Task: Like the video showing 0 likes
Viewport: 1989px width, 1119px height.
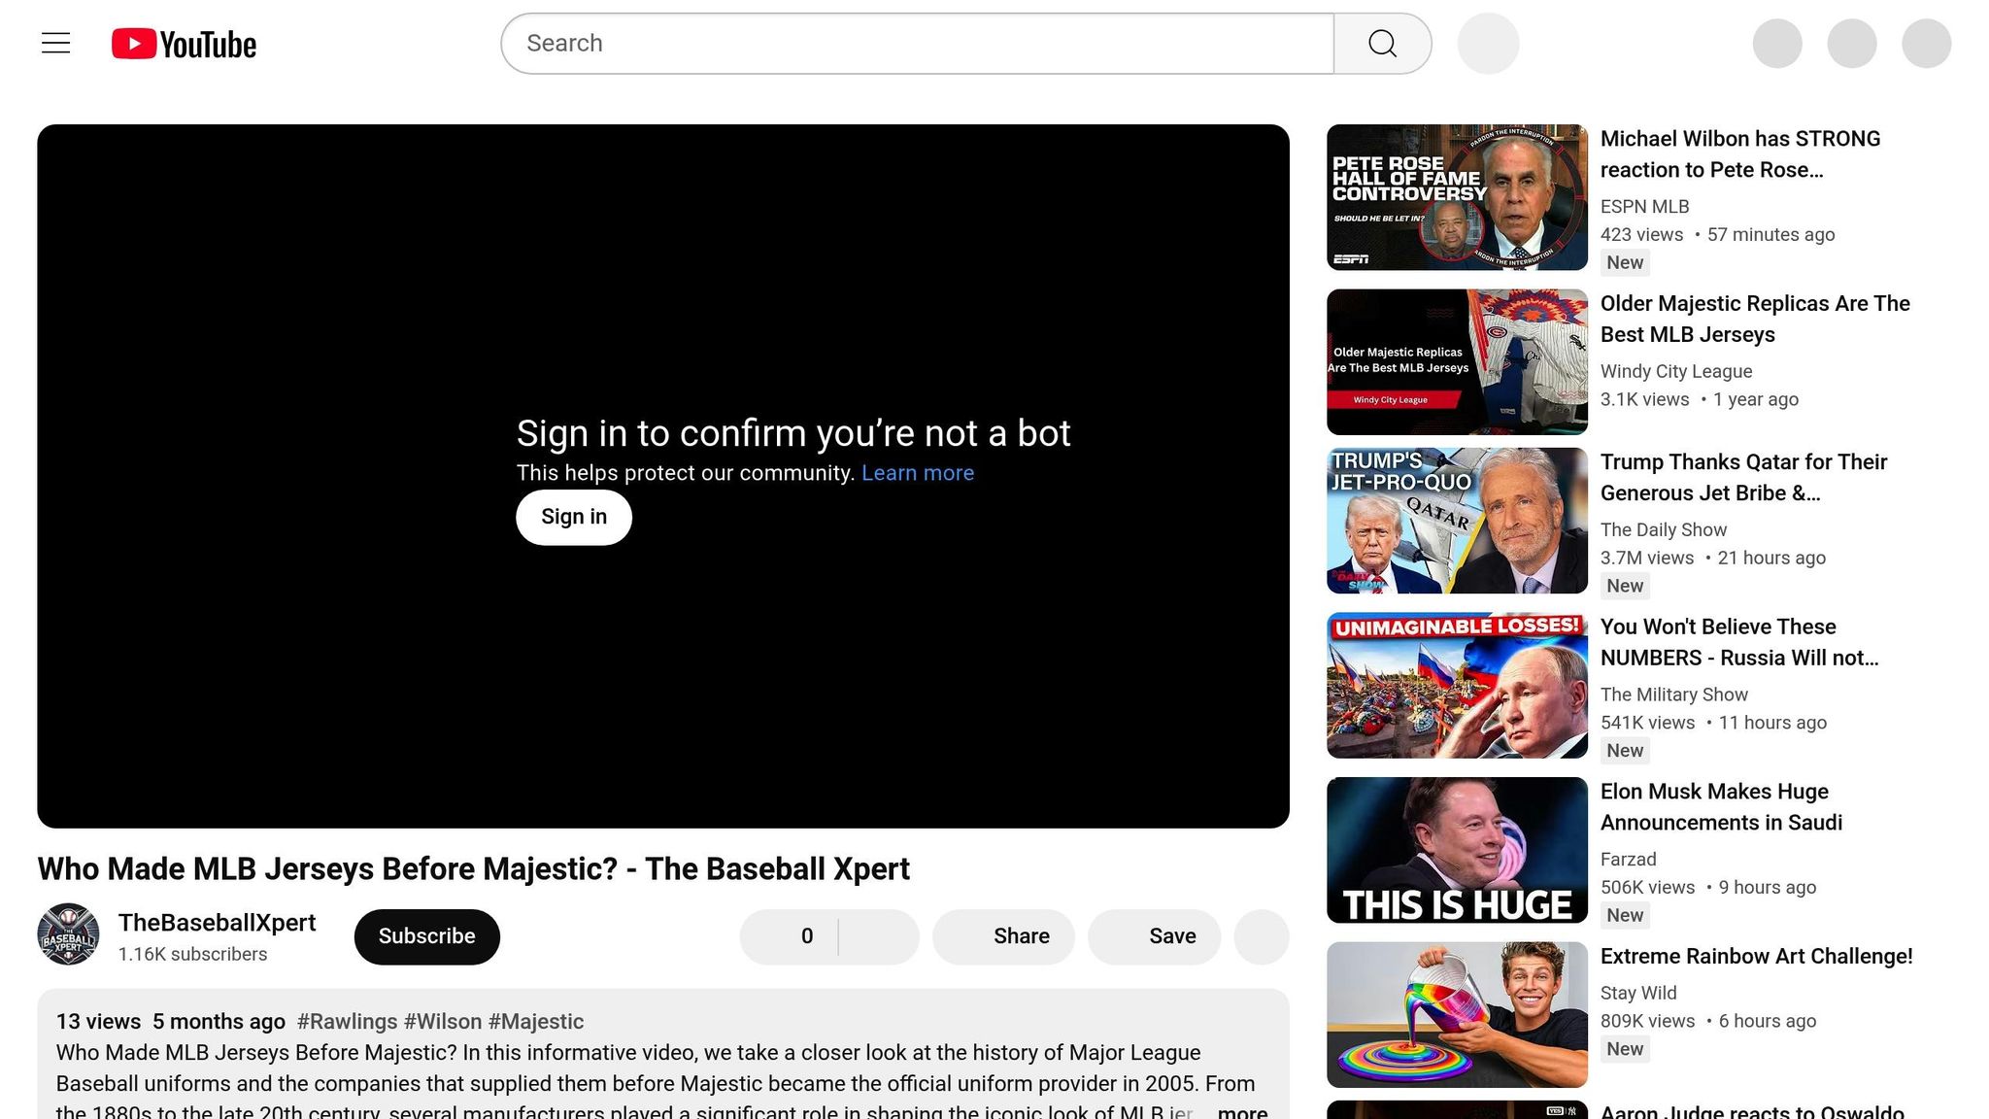Action: (x=788, y=936)
